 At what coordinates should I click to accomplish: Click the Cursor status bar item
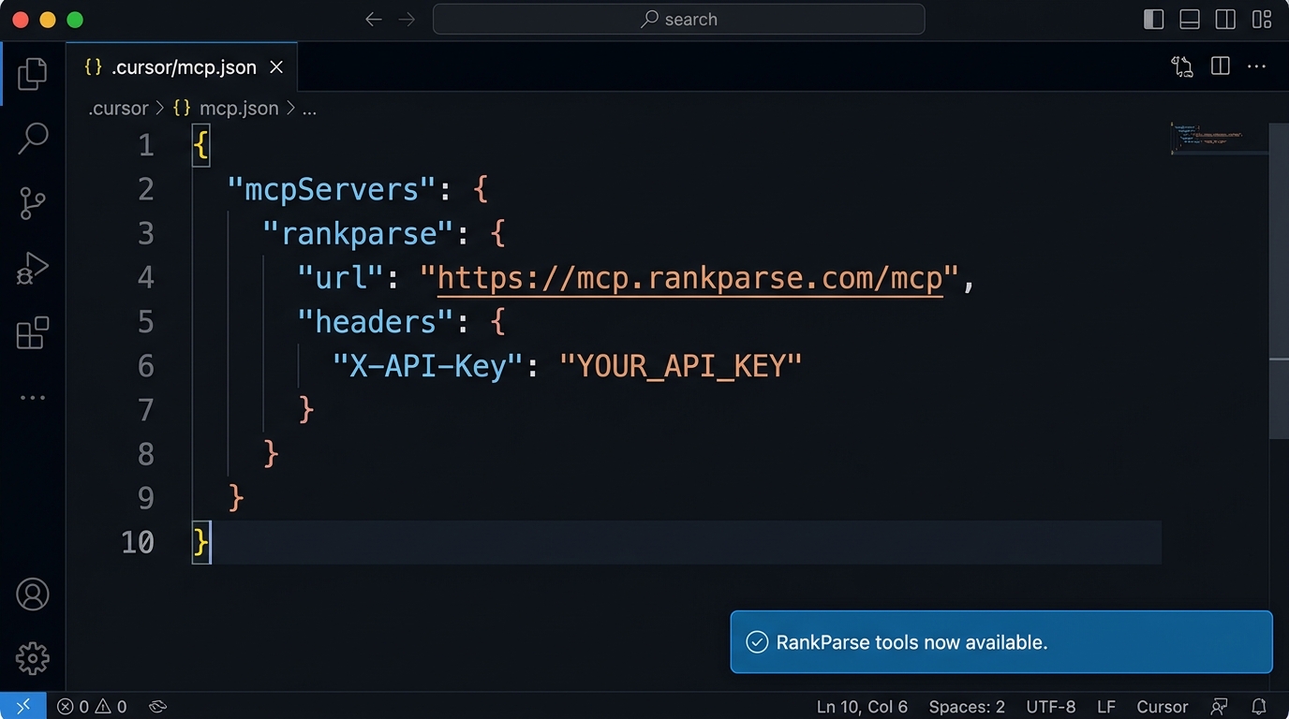point(1163,707)
